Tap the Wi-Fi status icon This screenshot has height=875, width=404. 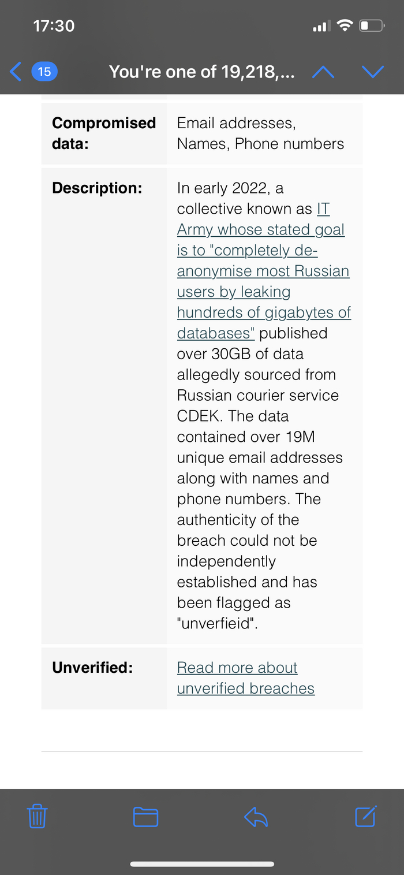tap(345, 25)
